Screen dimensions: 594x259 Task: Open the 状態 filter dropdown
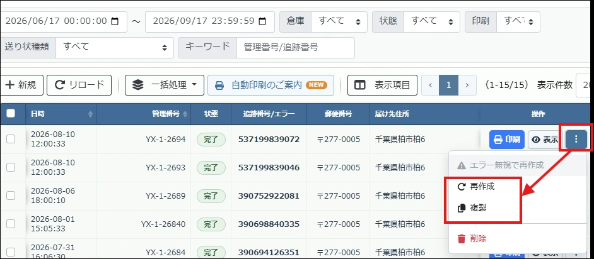pos(432,21)
